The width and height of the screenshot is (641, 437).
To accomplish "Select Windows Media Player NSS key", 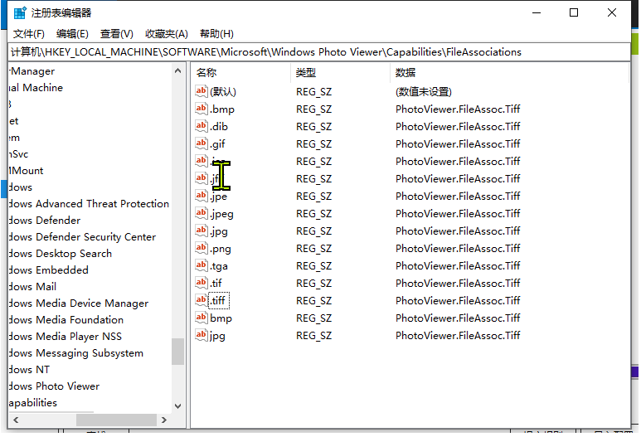I will [x=66, y=337].
